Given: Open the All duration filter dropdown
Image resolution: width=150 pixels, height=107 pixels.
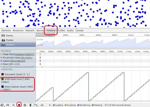Looking at the screenshot, I should tap(46, 105).
